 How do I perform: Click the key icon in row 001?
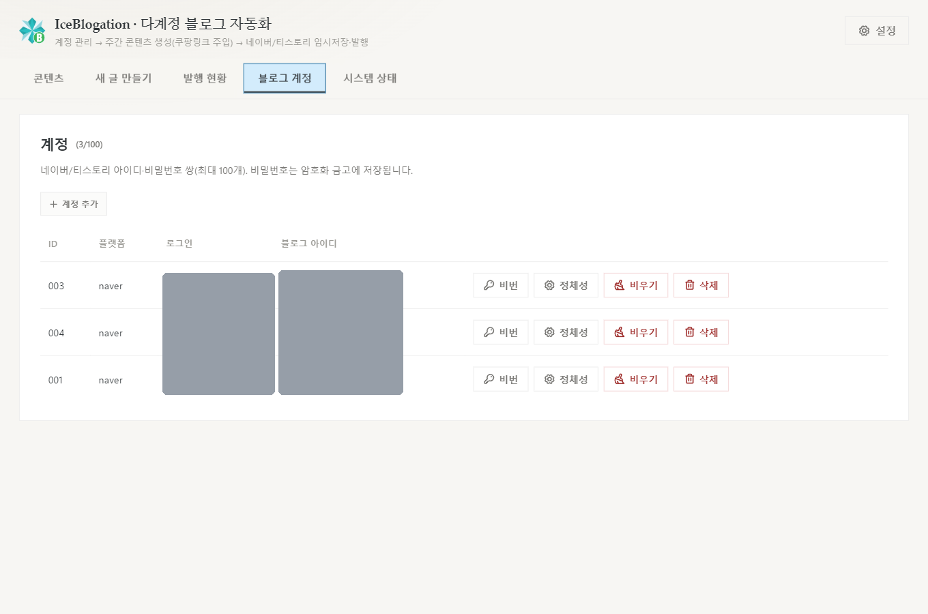(x=489, y=379)
